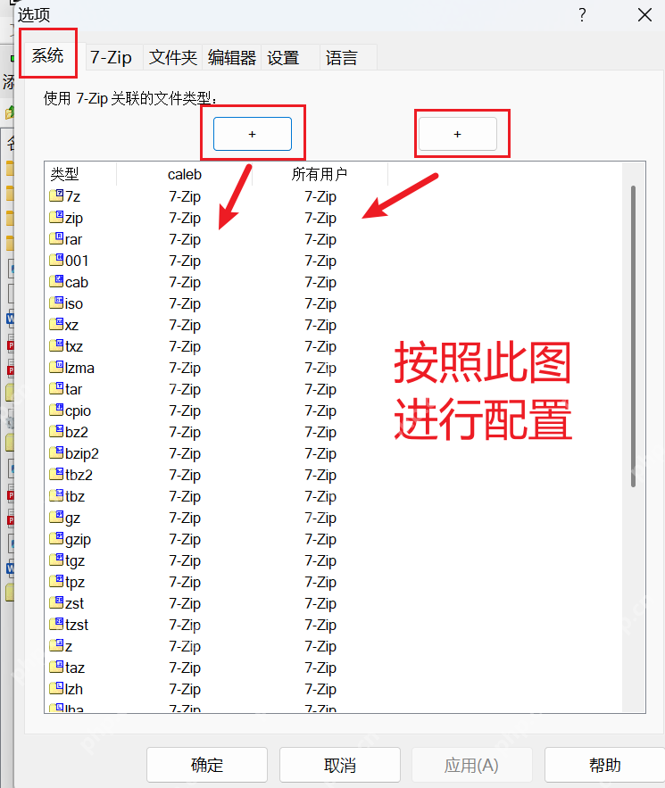
Task: Click the caleb 7-Zip cell in lzh row
Action: coord(185,689)
